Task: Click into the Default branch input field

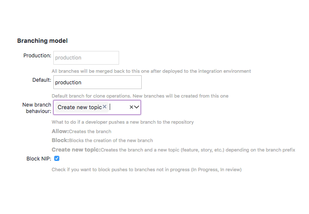Action: point(97,82)
